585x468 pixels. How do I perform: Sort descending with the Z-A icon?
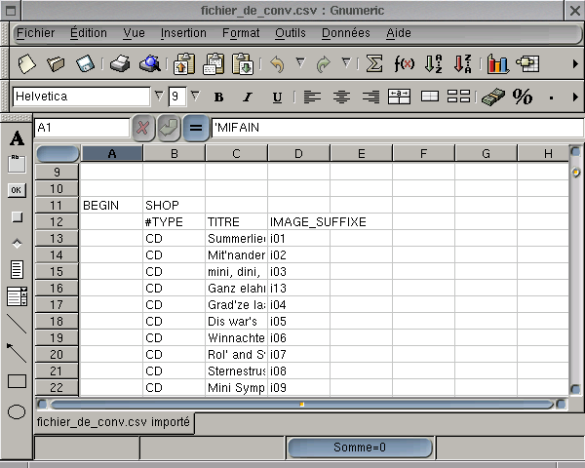pos(463,64)
